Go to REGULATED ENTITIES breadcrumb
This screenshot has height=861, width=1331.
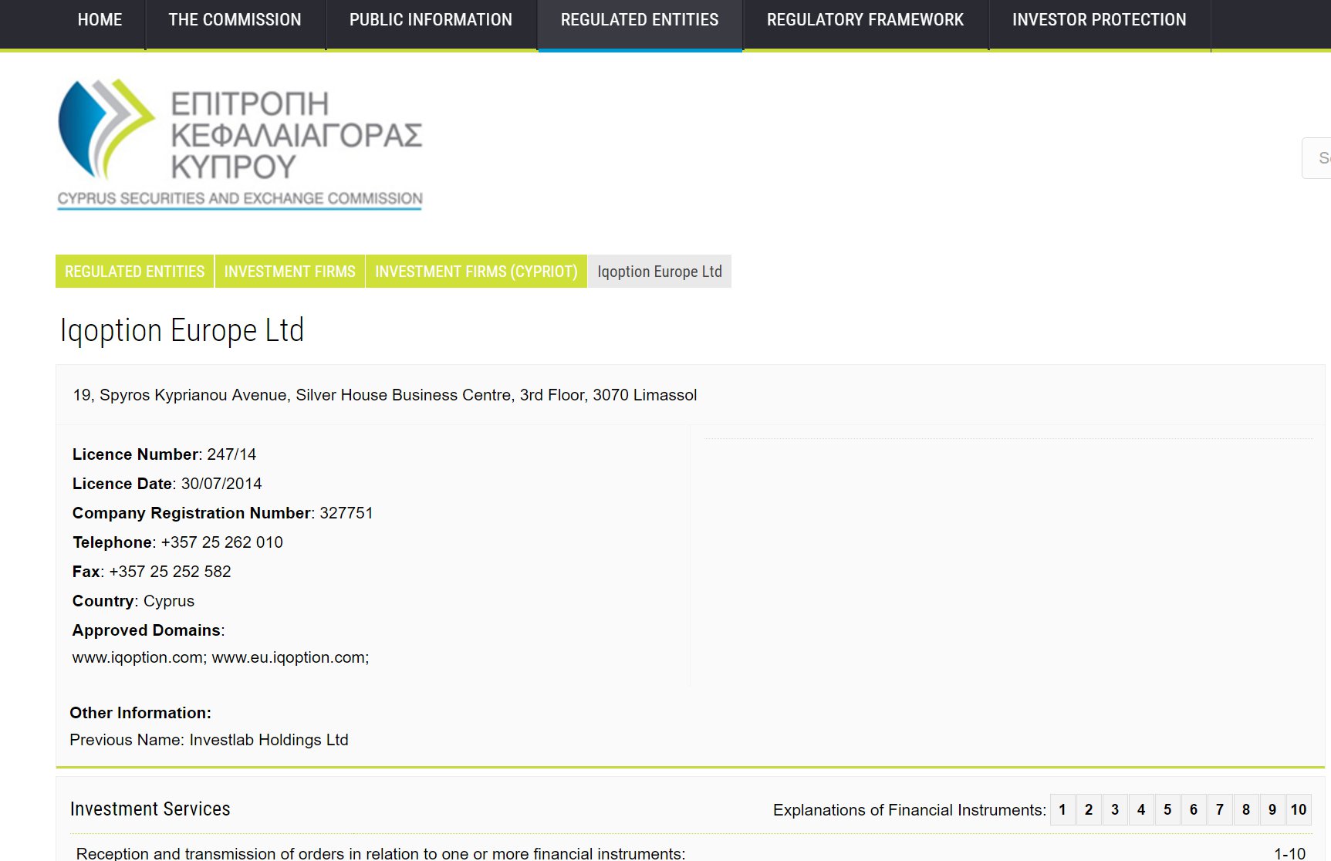click(x=134, y=272)
